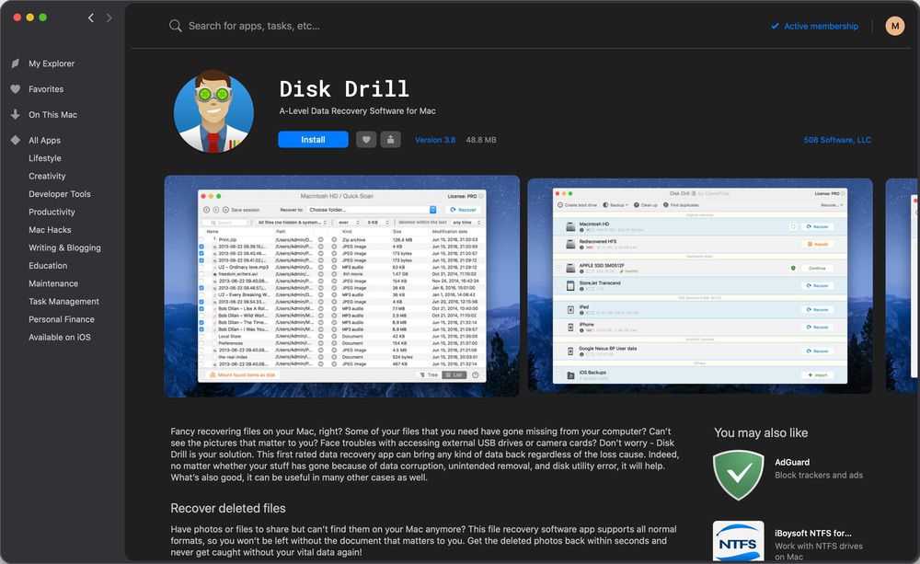Screen dimensions: 920x564
Task: Click the You may also like heading
Action: tap(761, 433)
